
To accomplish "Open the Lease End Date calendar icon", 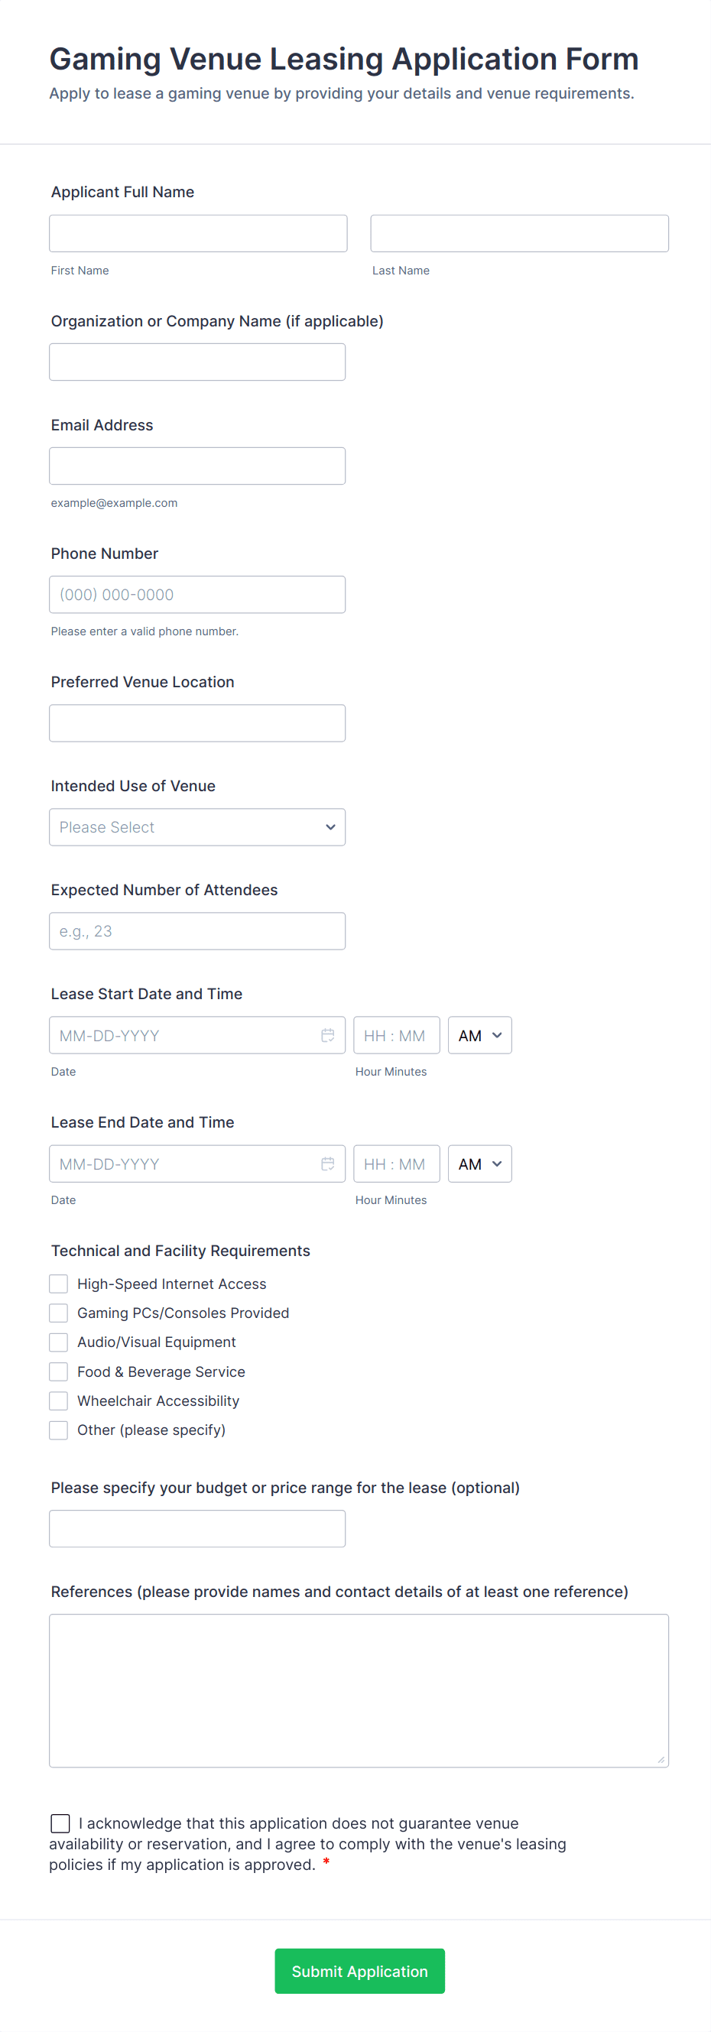I will 327,1164.
